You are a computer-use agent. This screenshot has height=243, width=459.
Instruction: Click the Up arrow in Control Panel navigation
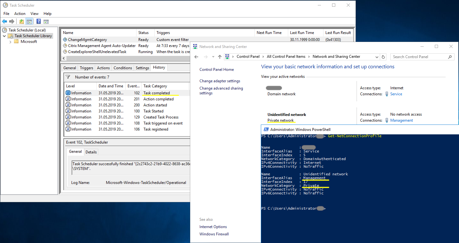pyautogui.click(x=219, y=57)
